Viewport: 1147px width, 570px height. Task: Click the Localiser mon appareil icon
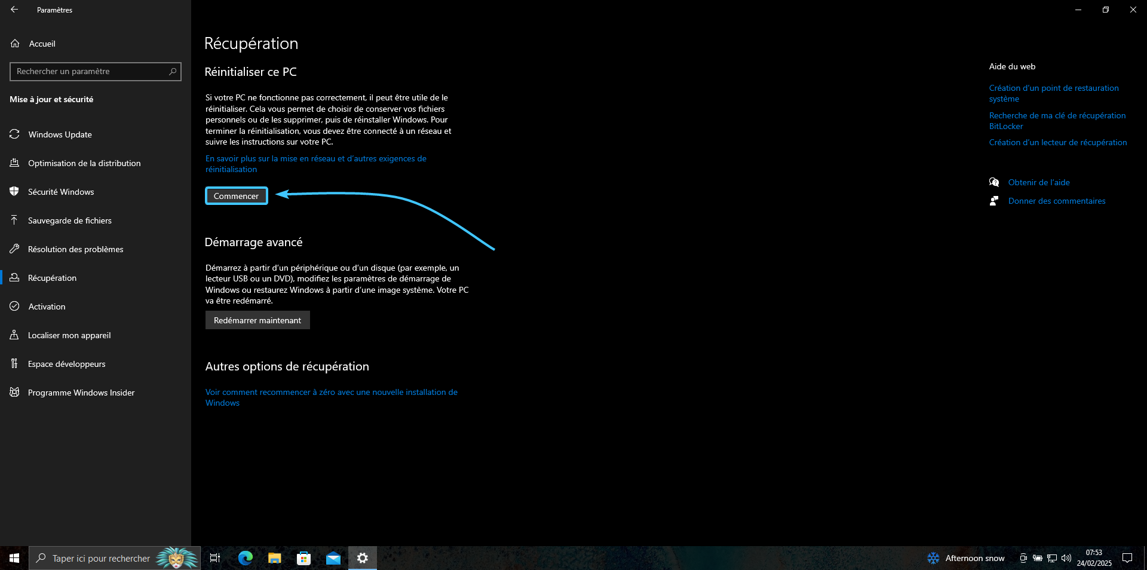(15, 335)
